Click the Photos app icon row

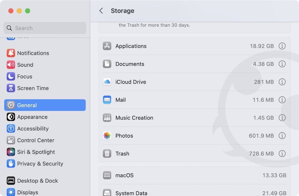(x=194, y=136)
